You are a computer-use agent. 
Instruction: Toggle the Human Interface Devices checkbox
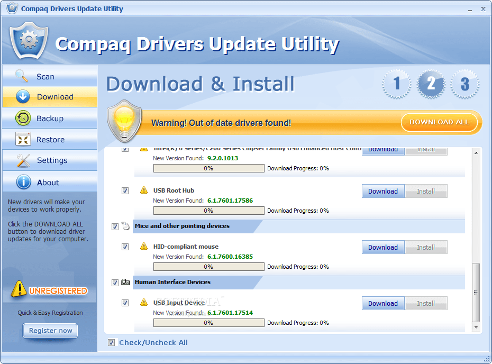point(115,283)
